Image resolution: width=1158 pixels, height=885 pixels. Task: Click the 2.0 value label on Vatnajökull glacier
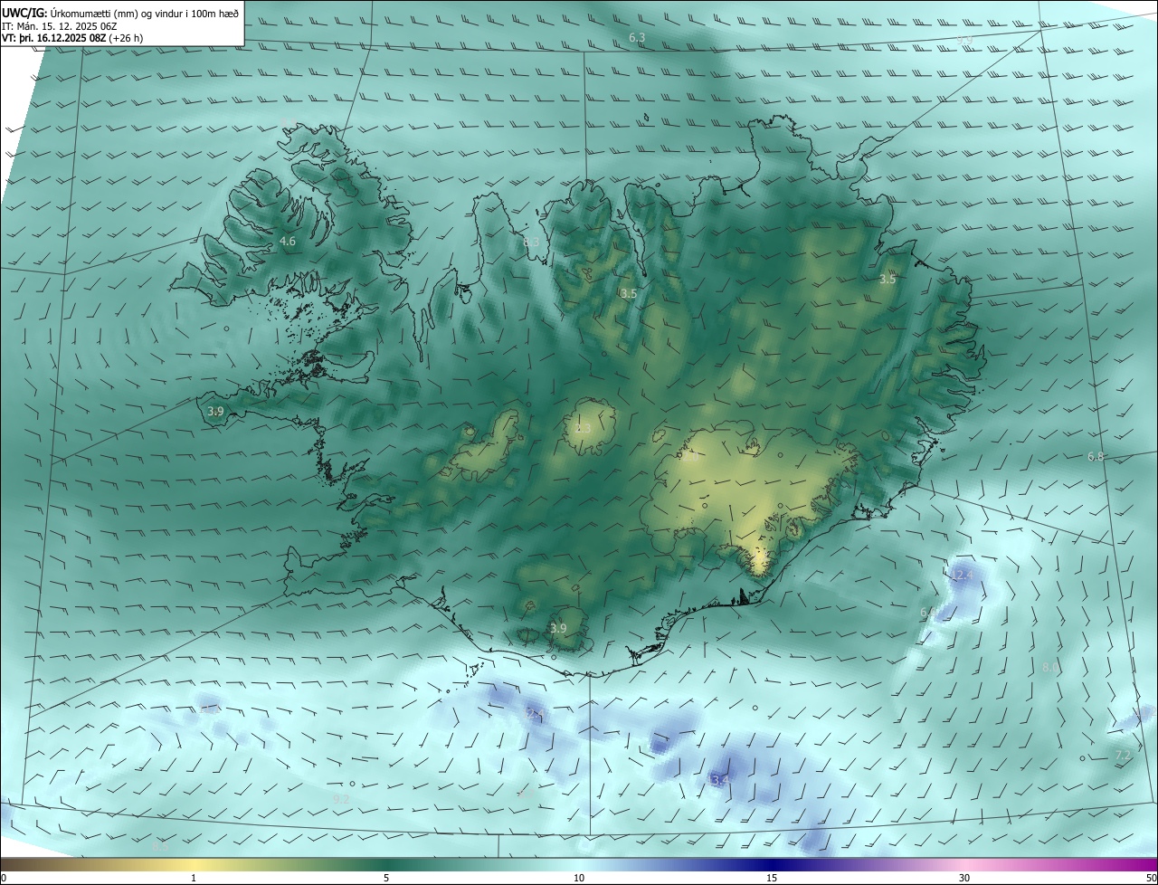[x=689, y=458]
